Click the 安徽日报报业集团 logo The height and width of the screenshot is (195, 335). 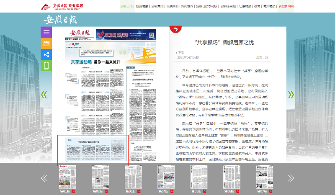coord(62,7)
